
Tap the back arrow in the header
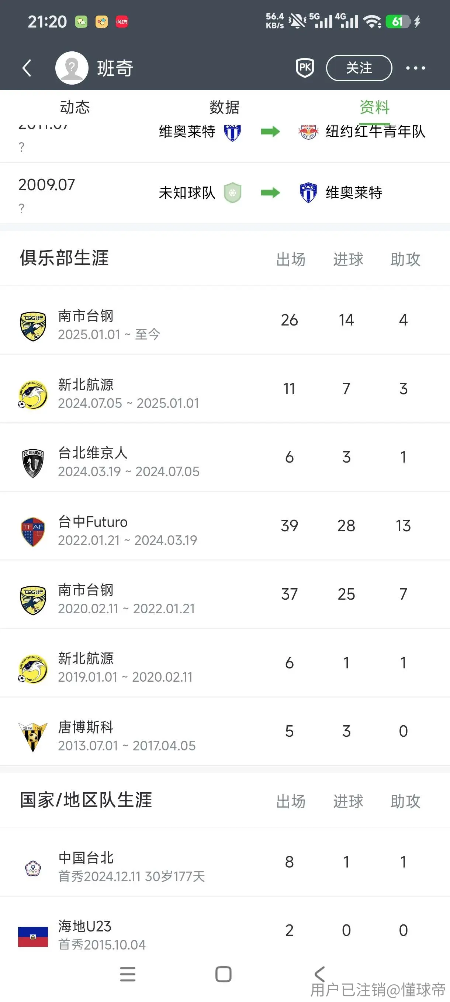[27, 68]
